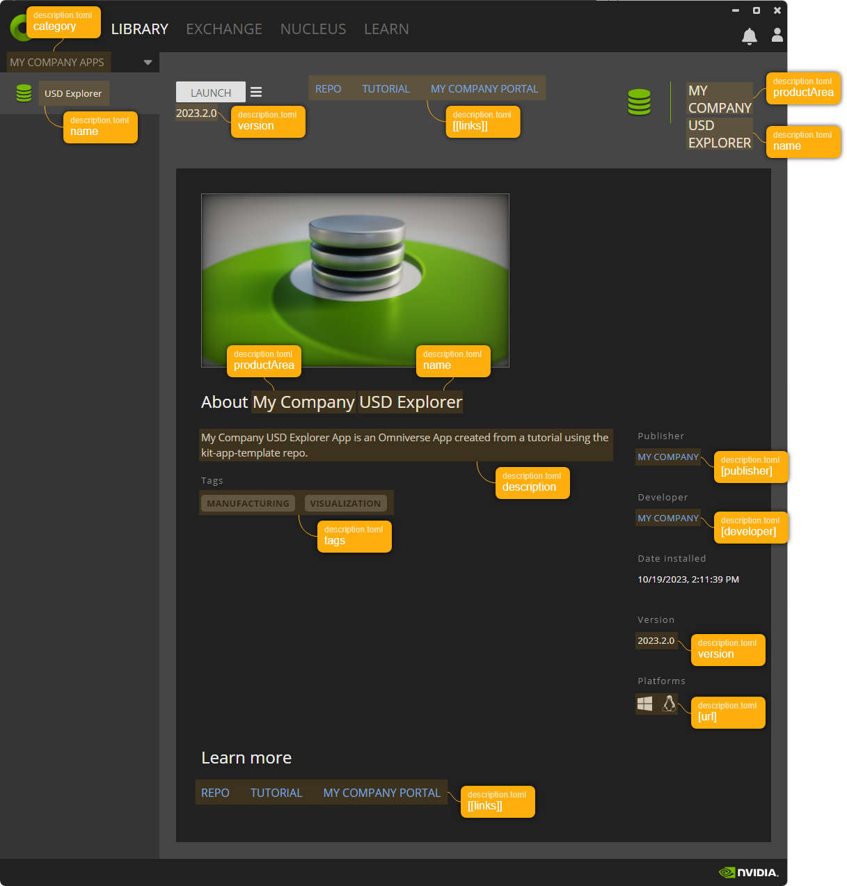Switch to the Exchange tab

[224, 29]
